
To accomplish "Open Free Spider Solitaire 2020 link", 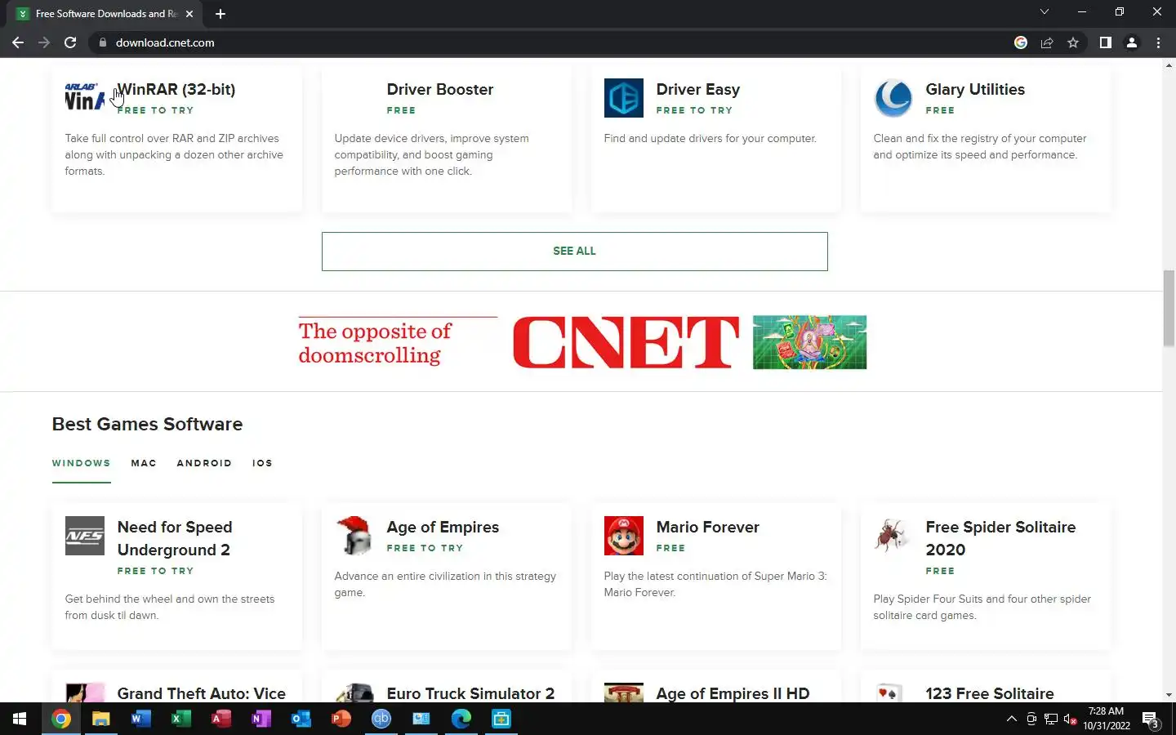I will click(1000, 539).
